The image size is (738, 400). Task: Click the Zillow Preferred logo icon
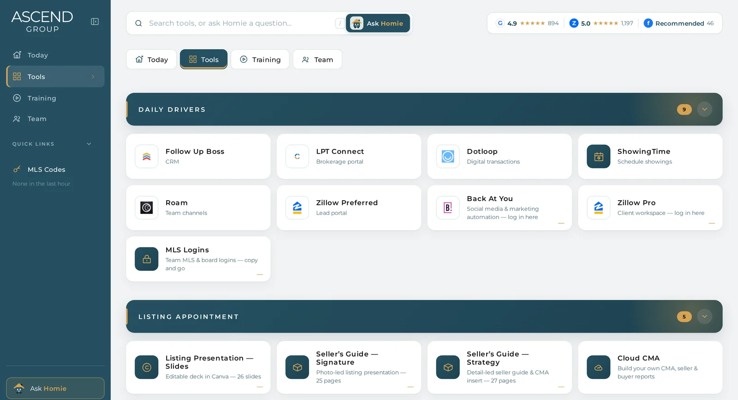pyautogui.click(x=297, y=208)
